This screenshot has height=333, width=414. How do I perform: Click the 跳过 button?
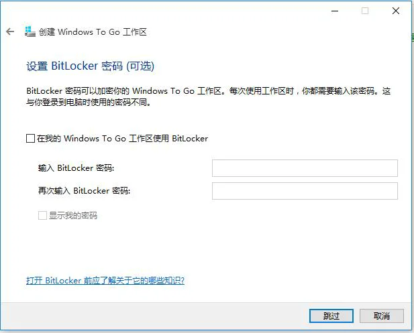[331, 316]
